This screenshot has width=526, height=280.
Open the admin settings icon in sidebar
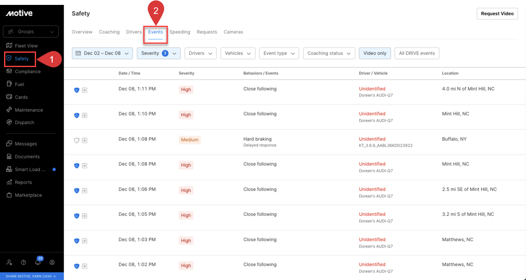pos(9,262)
